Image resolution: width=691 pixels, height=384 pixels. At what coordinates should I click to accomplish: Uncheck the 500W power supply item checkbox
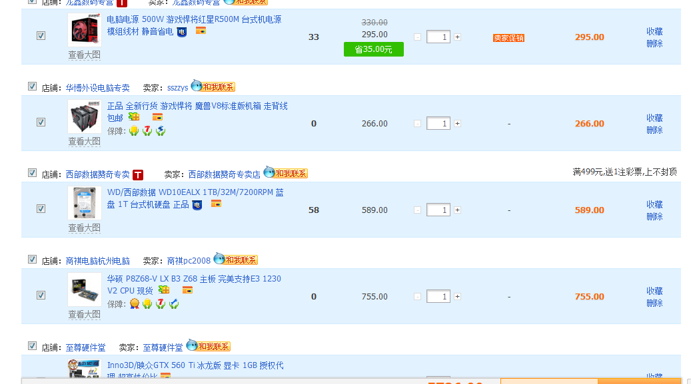click(41, 36)
